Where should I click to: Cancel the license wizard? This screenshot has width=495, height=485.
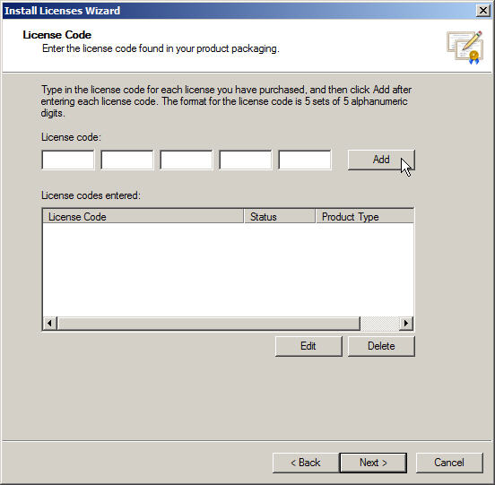pos(449,463)
